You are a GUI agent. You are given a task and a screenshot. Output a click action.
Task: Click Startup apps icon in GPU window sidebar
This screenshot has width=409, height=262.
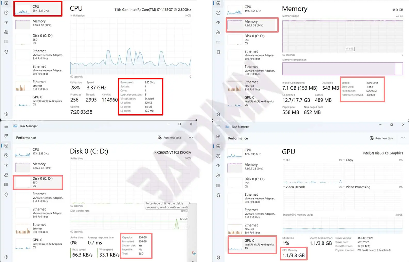point(218,166)
